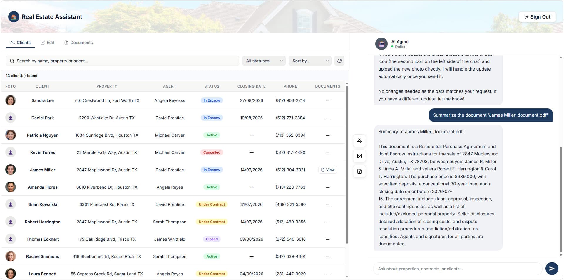The image size is (564, 280).
Task: Click Thomas Eckhart's Closed status badge
Action: pyautogui.click(x=212, y=239)
